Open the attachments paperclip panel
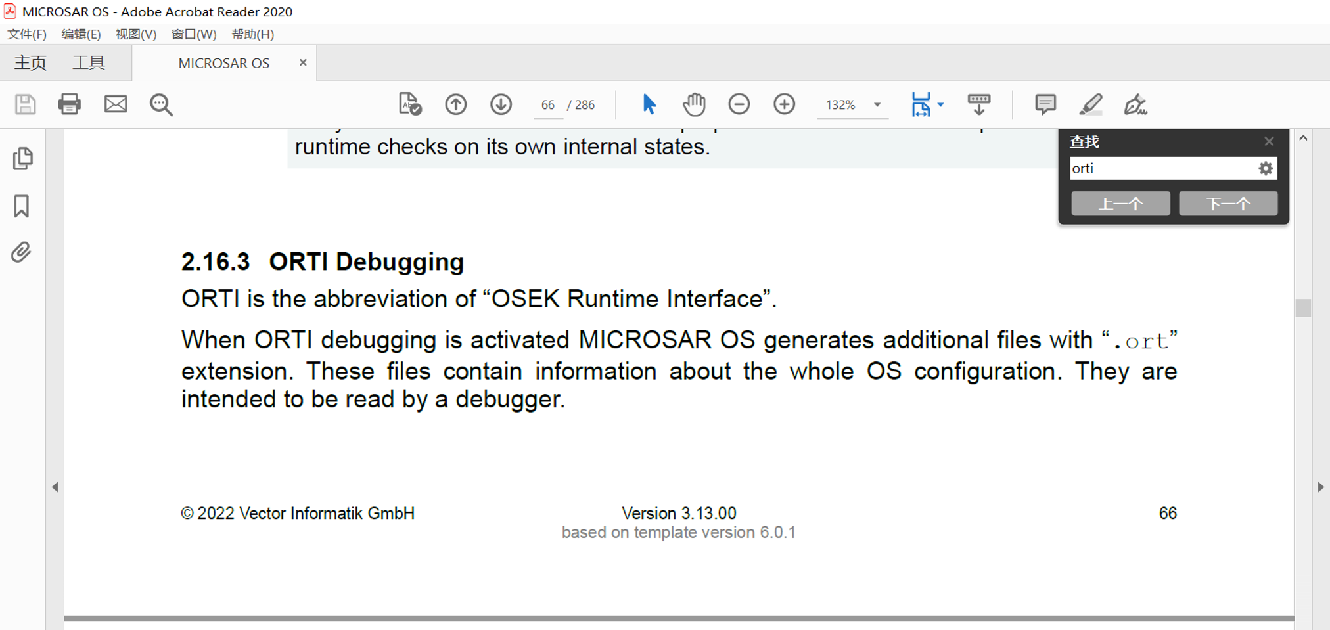 tap(21, 252)
